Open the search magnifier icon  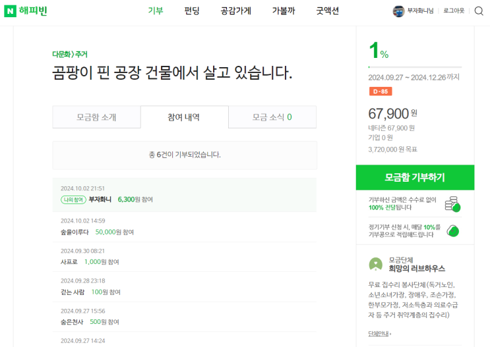tap(479, 11)
